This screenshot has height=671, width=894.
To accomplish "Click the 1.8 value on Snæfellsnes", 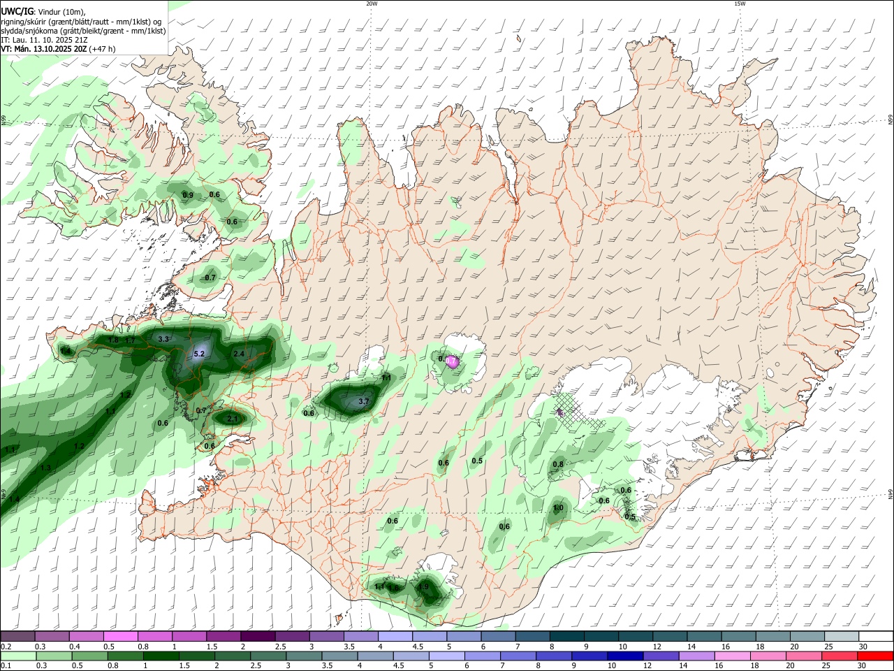I will click(114, 340).
